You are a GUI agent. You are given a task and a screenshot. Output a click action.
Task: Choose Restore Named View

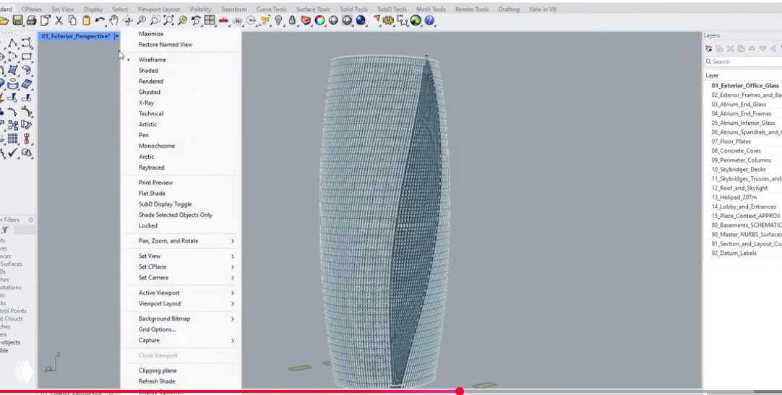click(165, 45)
